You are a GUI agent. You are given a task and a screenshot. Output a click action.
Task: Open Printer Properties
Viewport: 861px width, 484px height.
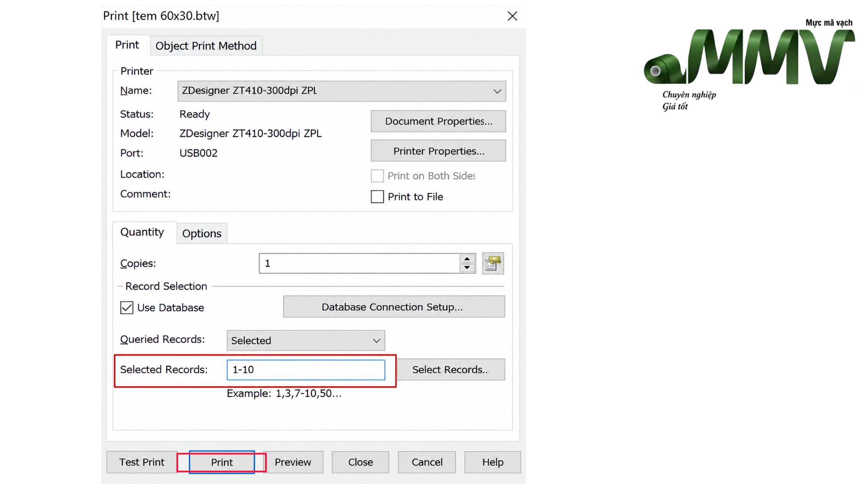pyautogui.click(x=439, y=151)
